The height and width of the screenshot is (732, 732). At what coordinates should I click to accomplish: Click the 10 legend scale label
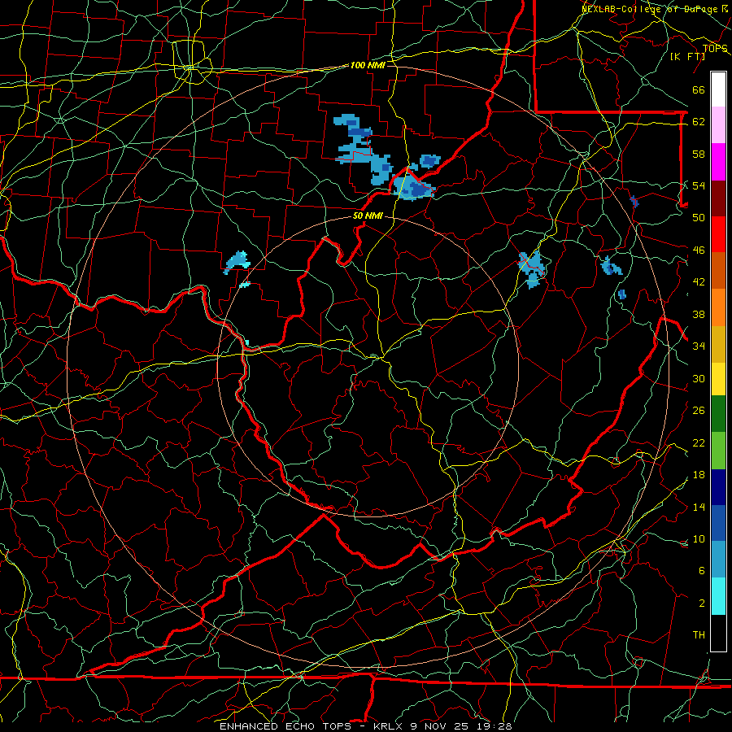699,538
